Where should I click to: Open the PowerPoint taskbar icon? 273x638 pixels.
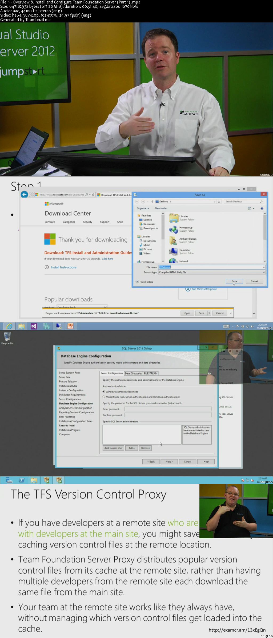pos(70,326)
